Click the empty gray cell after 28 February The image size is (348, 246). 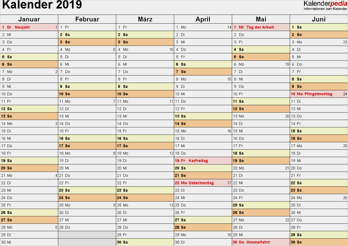pos(87,235)
